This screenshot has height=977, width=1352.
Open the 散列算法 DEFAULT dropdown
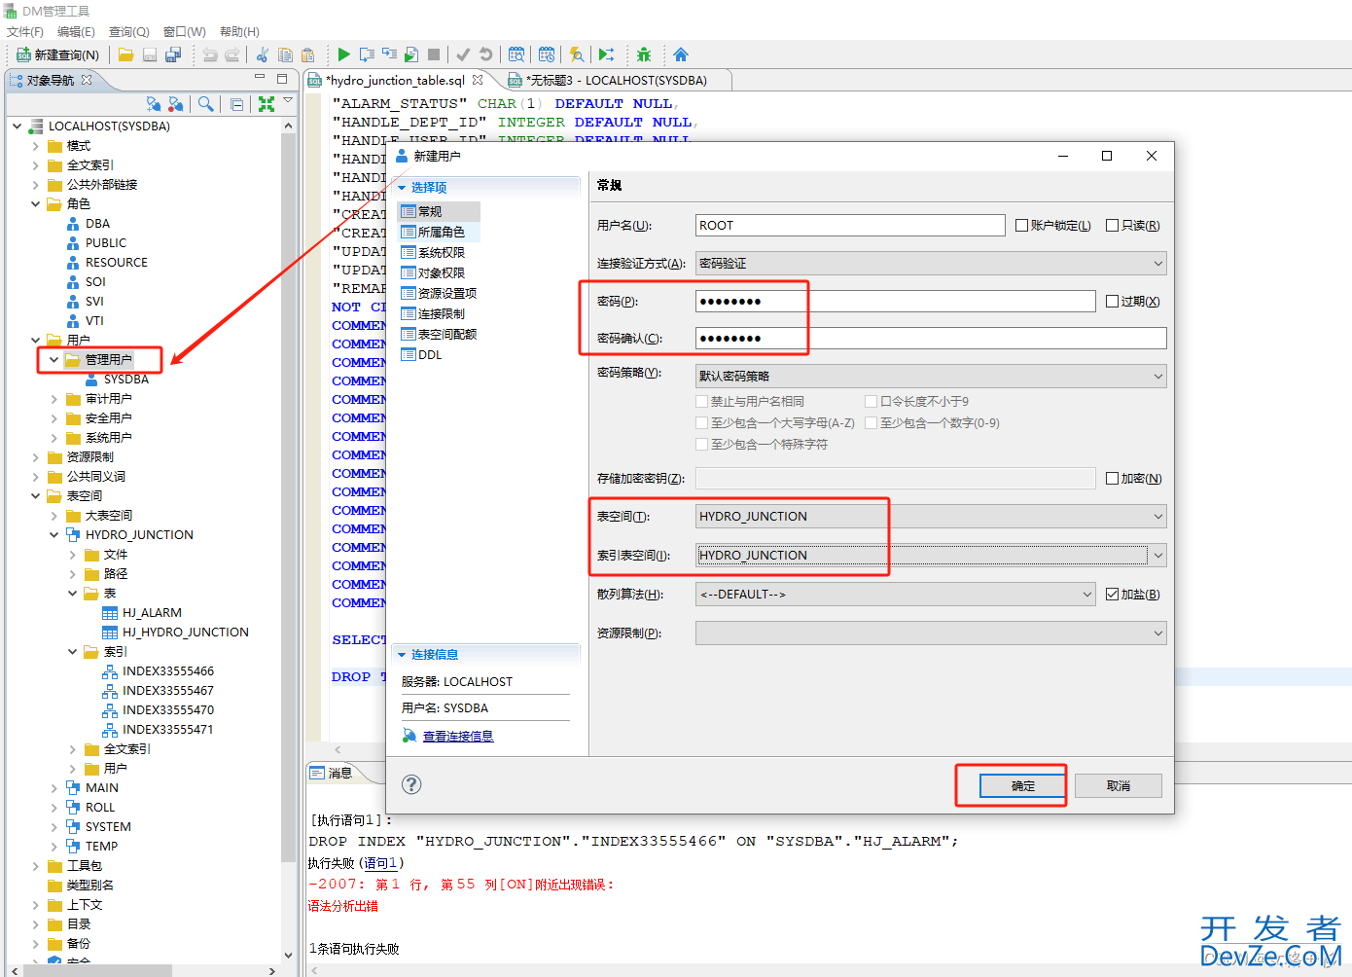pyautogui.click(x=896, y=594)
